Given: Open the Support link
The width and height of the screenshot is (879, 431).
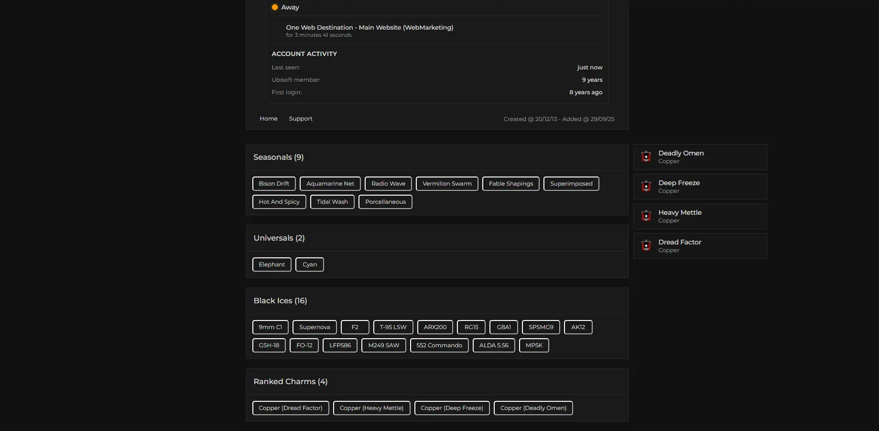Looking at the screenshot, I should (x=300, y=119).
